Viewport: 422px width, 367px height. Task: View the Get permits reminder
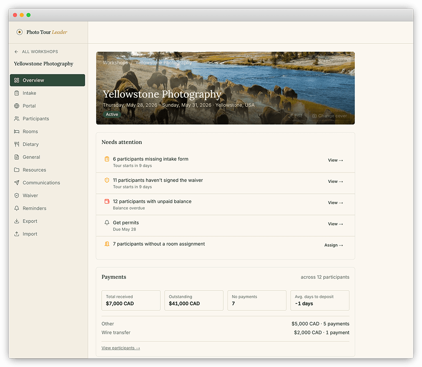coord(335,224)
